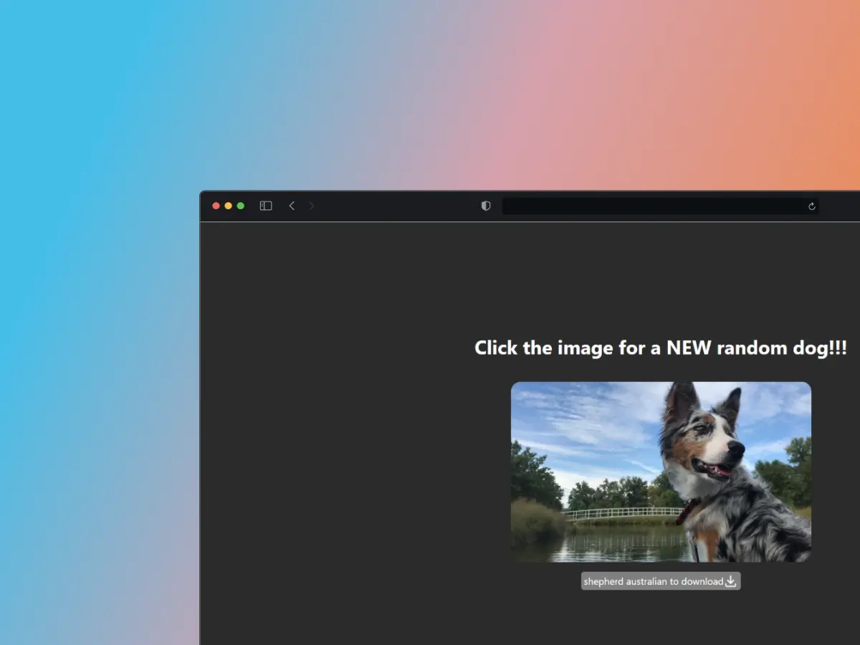Open the privacy shield report

point(486,206)
